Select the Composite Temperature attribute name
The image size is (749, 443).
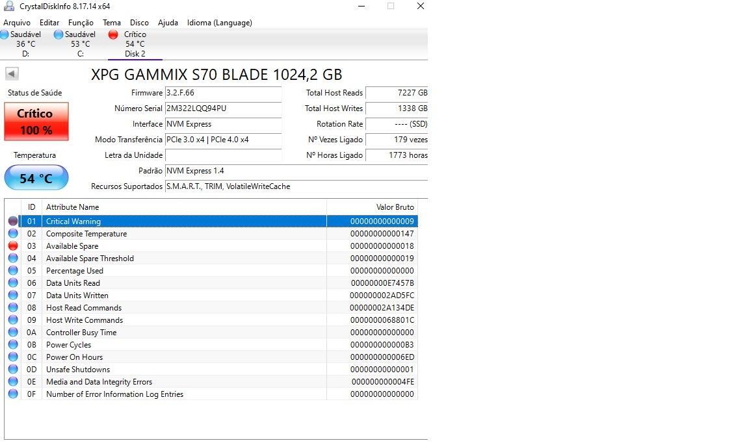pos(86,234)
